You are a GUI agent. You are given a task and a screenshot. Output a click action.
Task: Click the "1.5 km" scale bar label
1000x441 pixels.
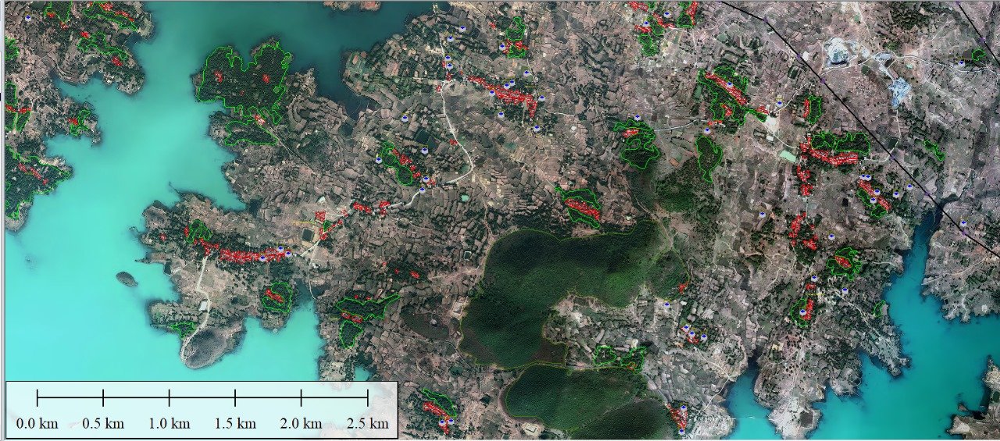point(235,424)
